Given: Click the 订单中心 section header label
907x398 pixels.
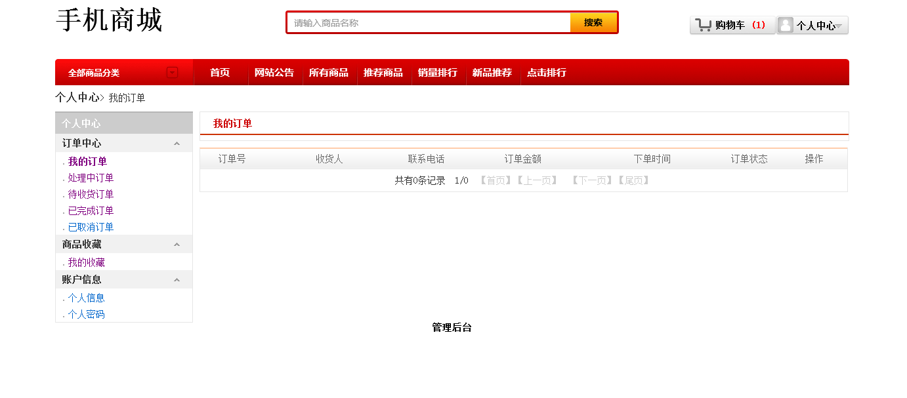Looking at the screenshot, I should (x=81, y=143).
